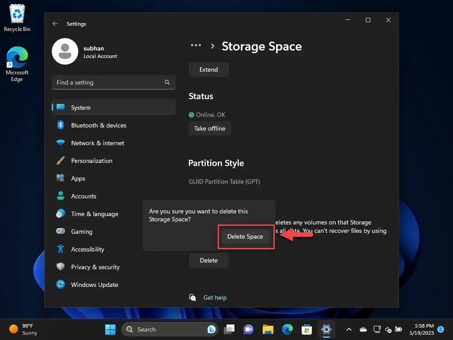Viewport: 453px width, 340px height.
Task: Click the Bing icon in taskbar search
Action: pyautogui.click(x=211, y=329)
